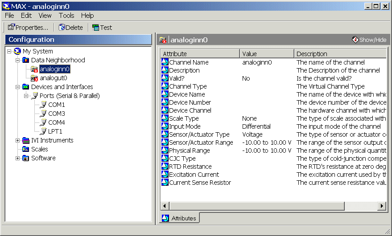Expand the IVI Instruments tree node
The height and width of the screenshot is (236, 392).
pos(18,140)
